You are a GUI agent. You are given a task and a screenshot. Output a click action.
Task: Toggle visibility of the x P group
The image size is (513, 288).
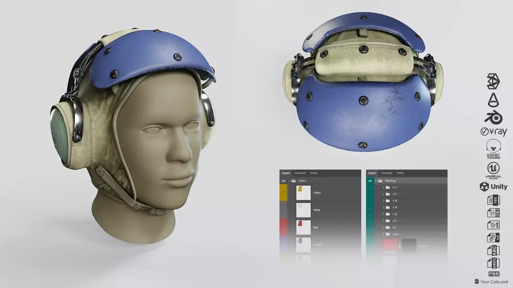(x=370, y=194)
